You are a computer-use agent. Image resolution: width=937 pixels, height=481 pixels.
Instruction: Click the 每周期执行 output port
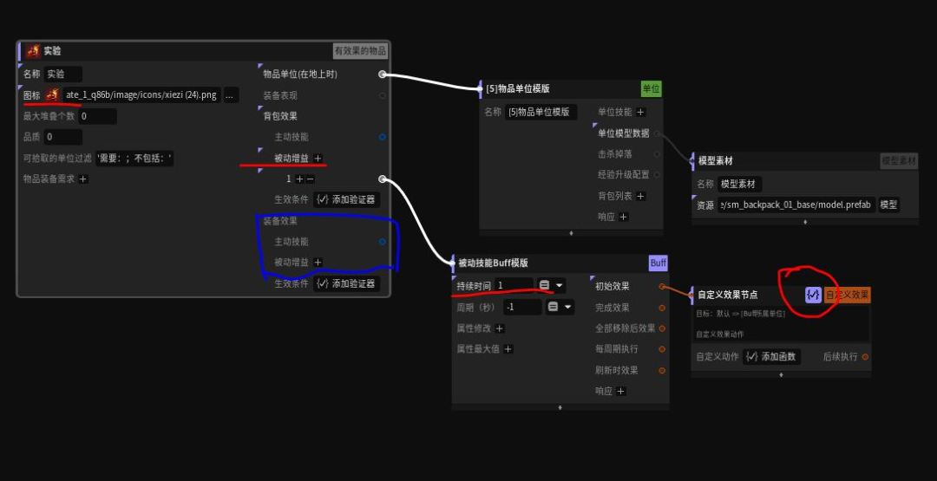pyautogui.click(x=662, y=349)
